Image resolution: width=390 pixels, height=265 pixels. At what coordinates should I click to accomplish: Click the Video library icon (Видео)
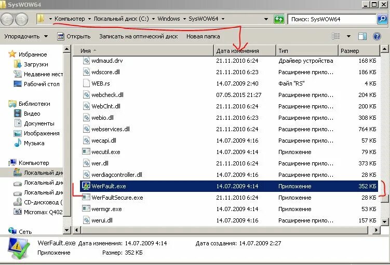18,114
